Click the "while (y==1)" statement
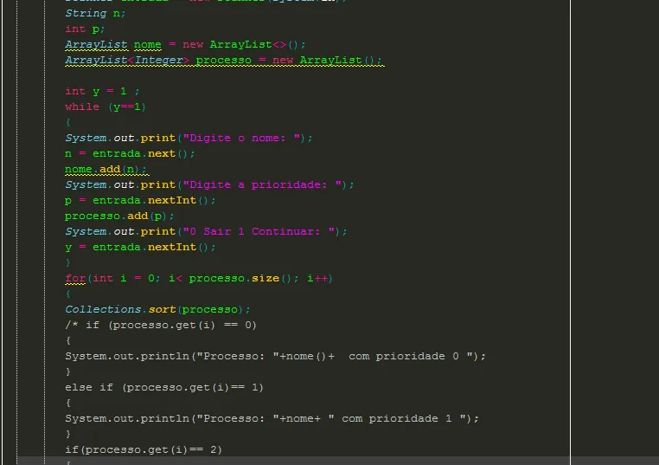Image resolution: width=659 pixels, height=465 pixels. (105, 107)
